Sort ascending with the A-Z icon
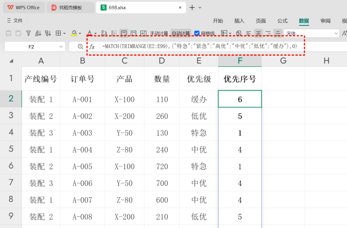 pos(38,34)
